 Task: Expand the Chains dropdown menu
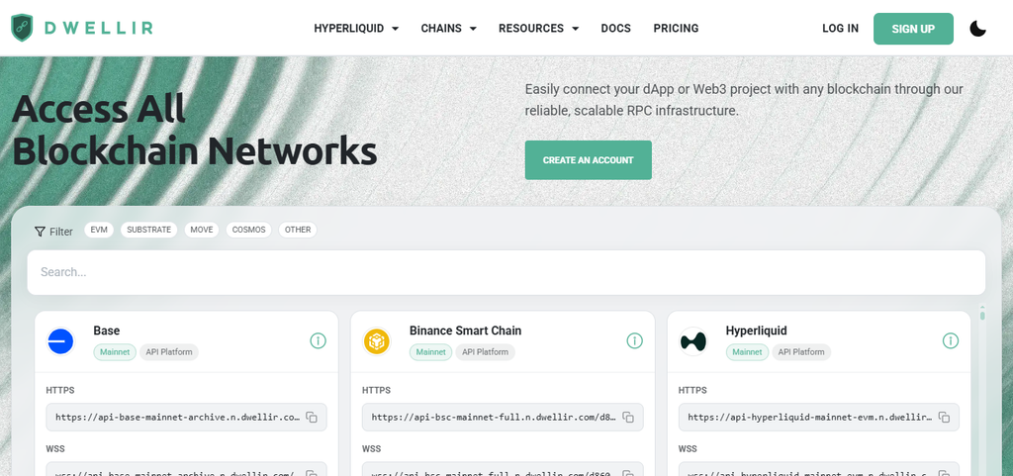448,29
